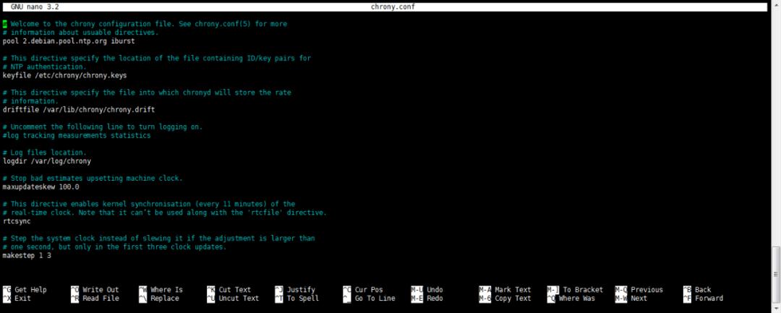Click the Next shortcut
The width and height of the screenshot is (781, 313).
tap(631, 298)
